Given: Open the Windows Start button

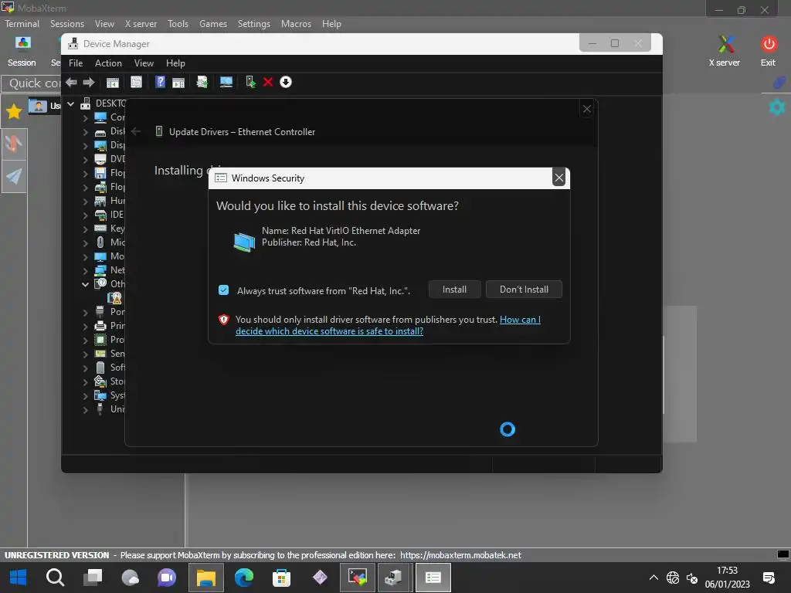Looking at the screenshot, I should [19, 578].
